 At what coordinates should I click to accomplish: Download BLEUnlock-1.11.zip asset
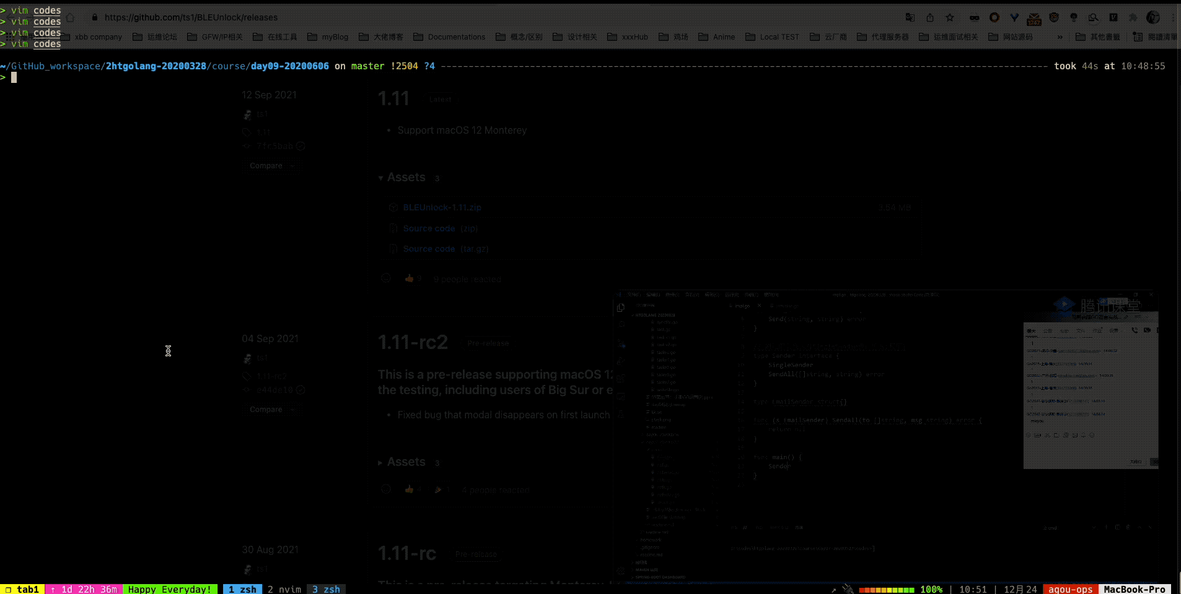(x=442, y=207)
